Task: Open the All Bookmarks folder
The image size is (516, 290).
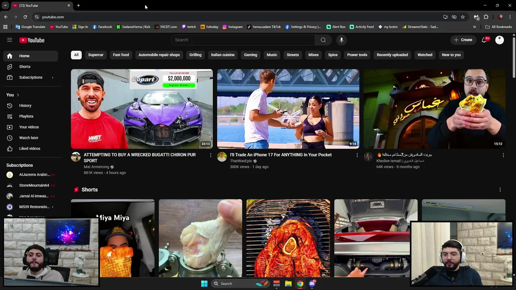Action: pos(499,27)
